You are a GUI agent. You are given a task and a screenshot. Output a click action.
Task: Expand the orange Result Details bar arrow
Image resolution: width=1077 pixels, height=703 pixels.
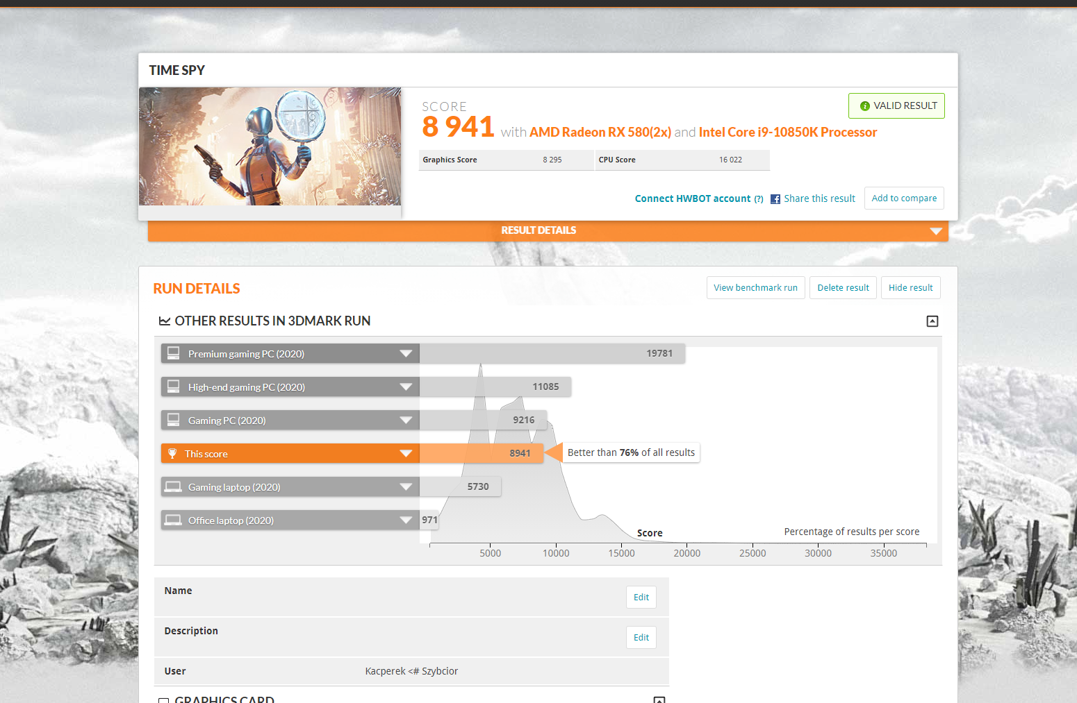click(936, 231)
